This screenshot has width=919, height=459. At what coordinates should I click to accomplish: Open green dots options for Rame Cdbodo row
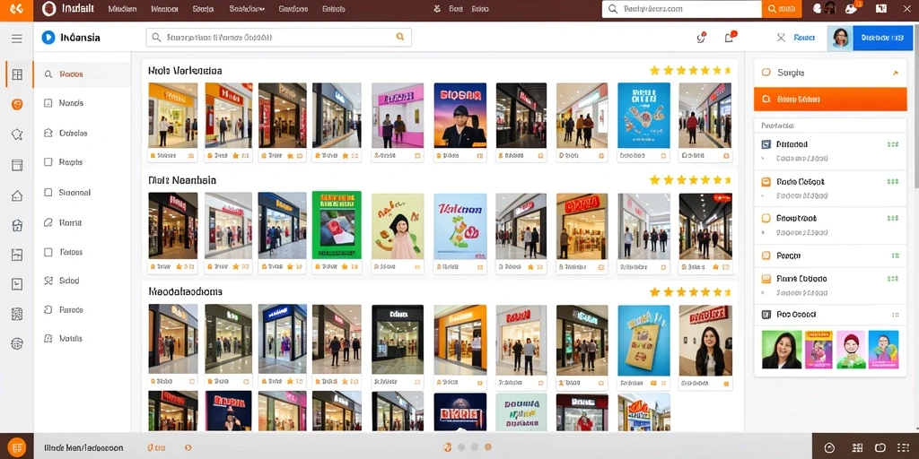pyautogui.click(x=893, y=279)
